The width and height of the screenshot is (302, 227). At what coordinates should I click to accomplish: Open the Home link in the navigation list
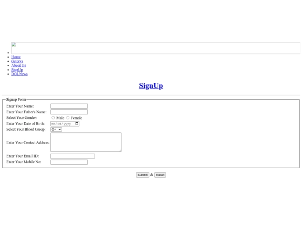pyautogui.click(x=16, y=57)
